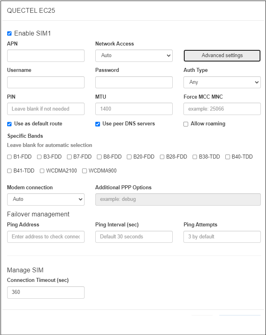Click the APN input field

[45, 56]
